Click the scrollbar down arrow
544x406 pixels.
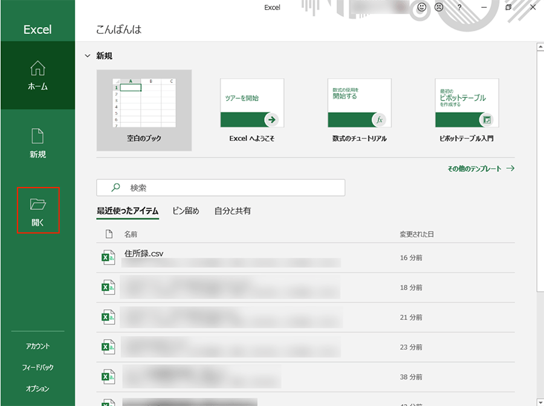540,402
